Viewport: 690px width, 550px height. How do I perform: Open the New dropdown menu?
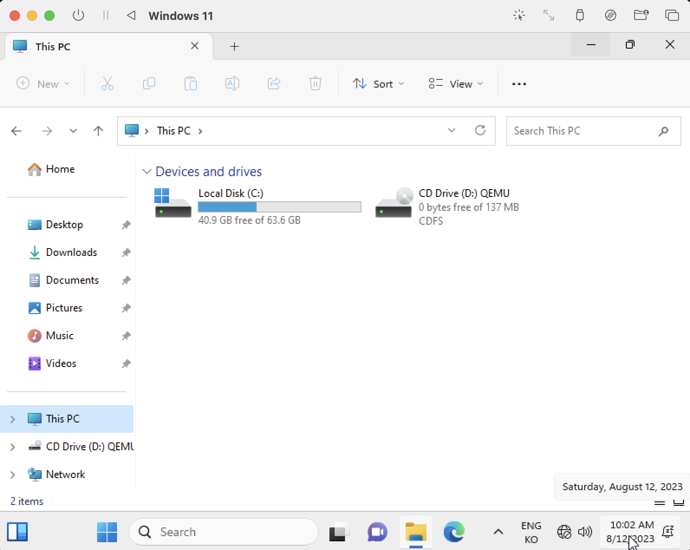click(43, 84)
